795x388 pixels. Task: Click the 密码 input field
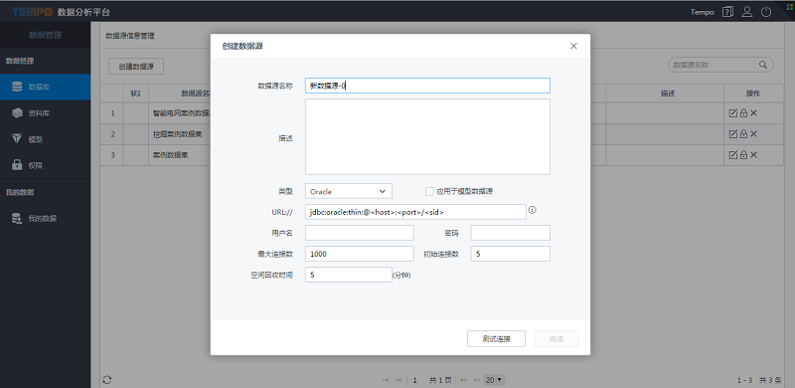[511, 233]
